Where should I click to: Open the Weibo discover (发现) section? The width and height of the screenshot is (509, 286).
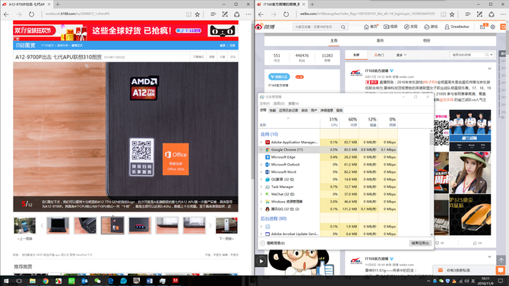pos(411,27)
